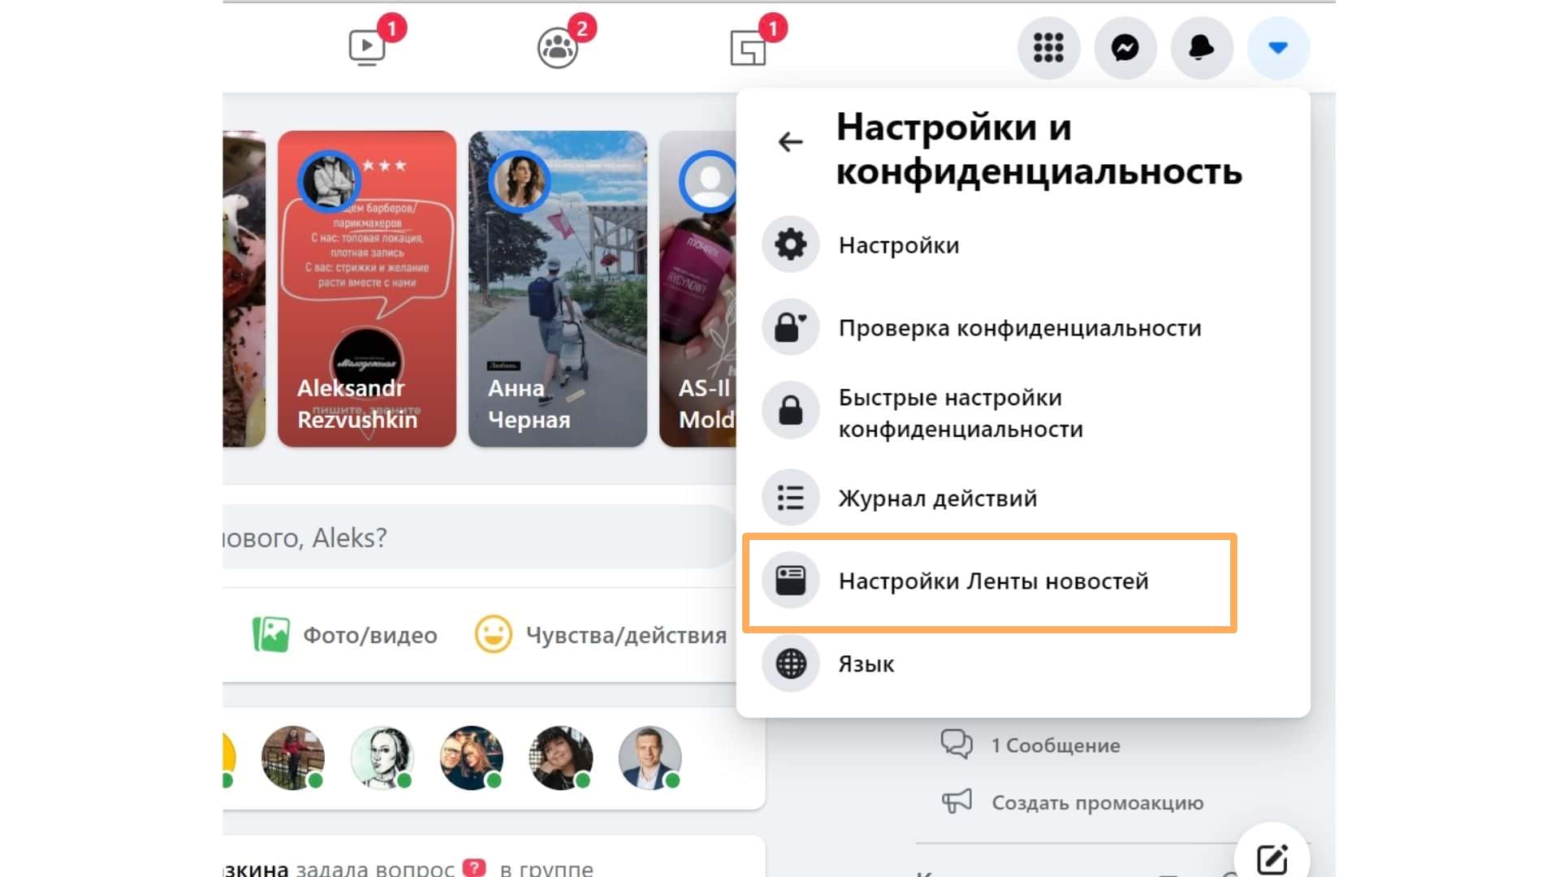The width and height of the screenshot is (1559, 877).
Task: Open Messenger chats icon
Action: (x=1125, y=48)
